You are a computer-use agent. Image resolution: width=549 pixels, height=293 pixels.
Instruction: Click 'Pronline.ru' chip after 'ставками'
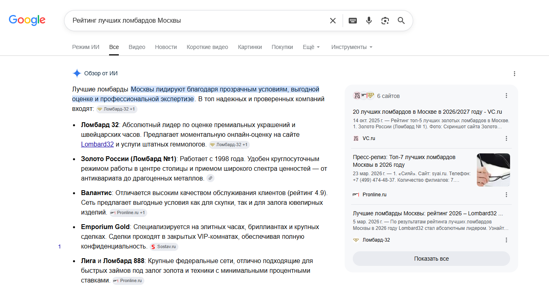(x=128, y=280)
